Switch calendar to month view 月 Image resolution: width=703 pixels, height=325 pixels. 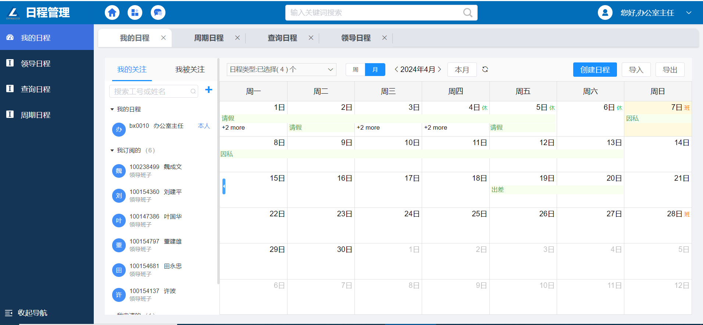pos(375,69)
